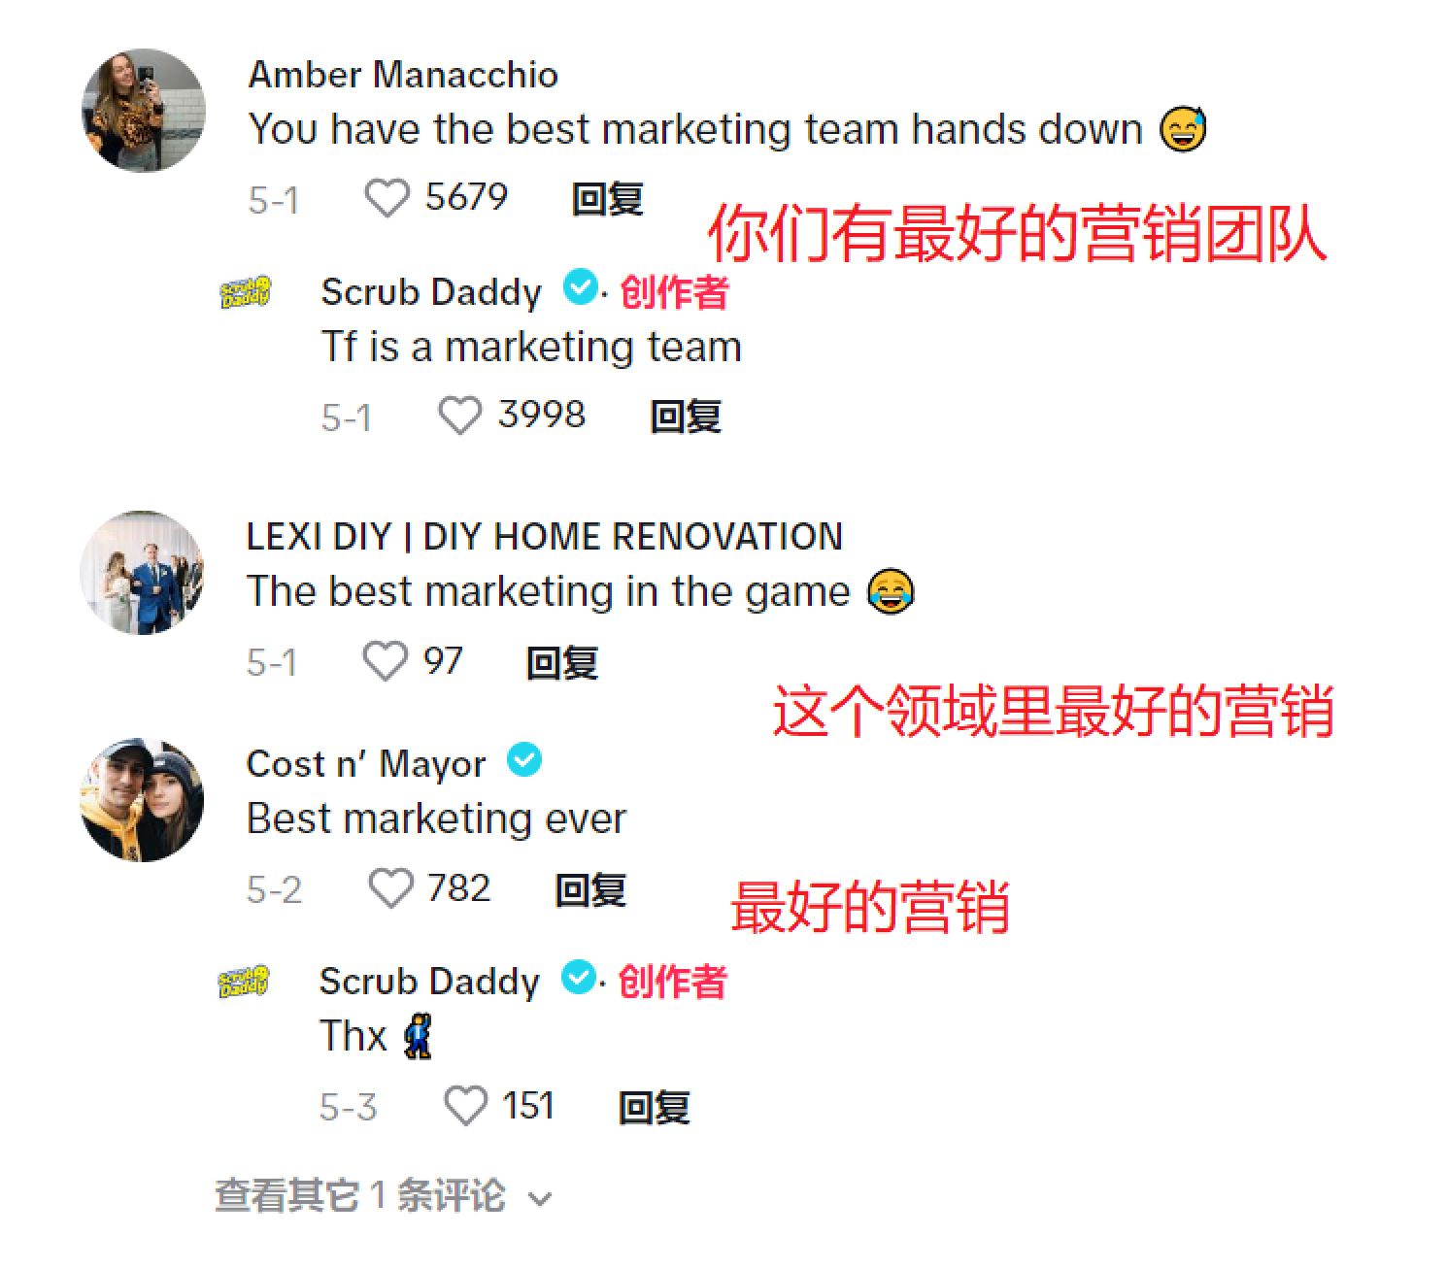
Task: Like Amber Manacchio's comment with heart icon
Action: (x=387, y=199)
